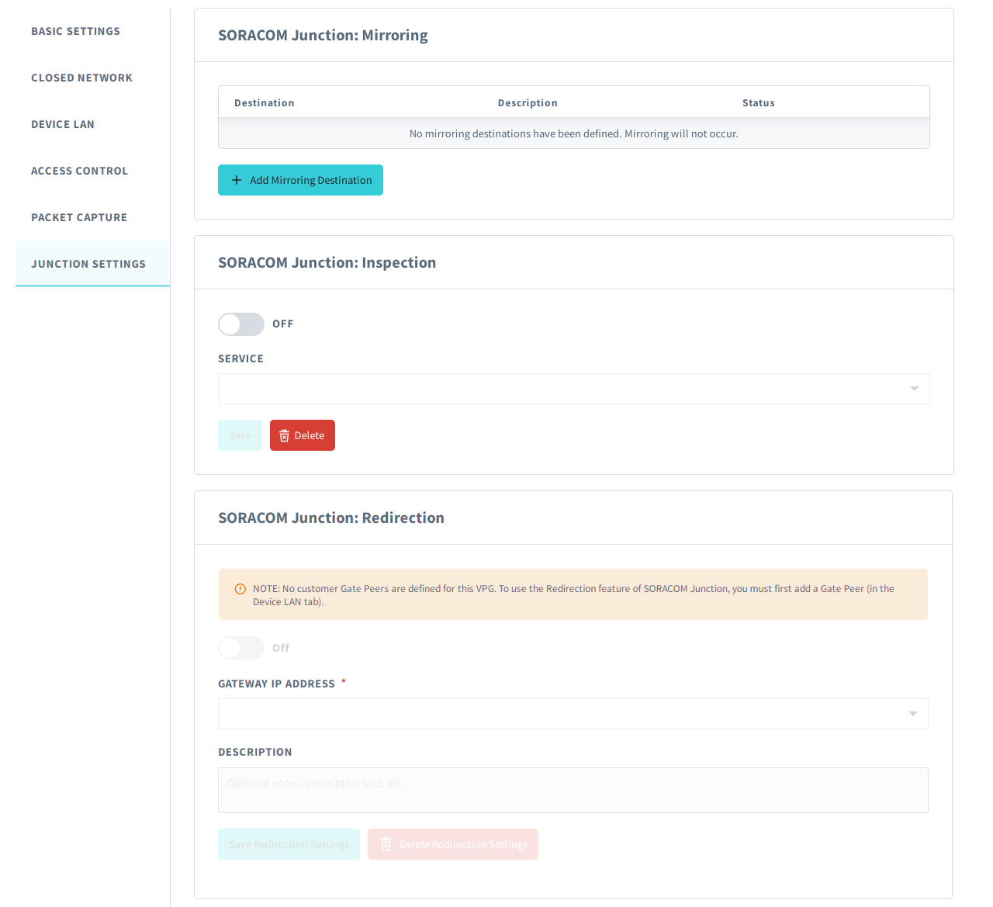Click the SORACOM Junction: Mirroring heading
993x907 pixels.
pos(323,35)
